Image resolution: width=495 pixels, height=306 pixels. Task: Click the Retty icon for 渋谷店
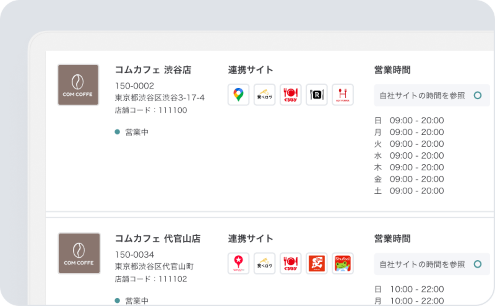(316, 95)
